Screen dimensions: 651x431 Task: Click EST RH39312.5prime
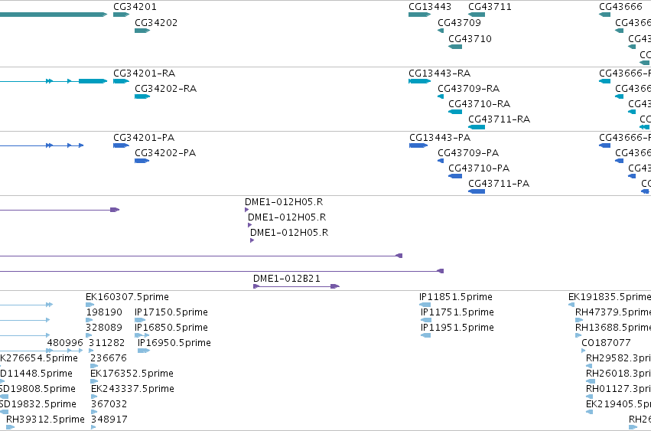[45, 420]
